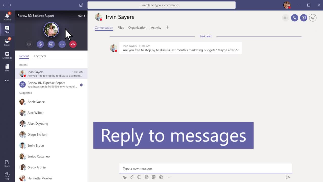Schedule a meeting from compose toolbar
Image resolution: width=323 pixels, height=182 pixels.
[161, 177]
